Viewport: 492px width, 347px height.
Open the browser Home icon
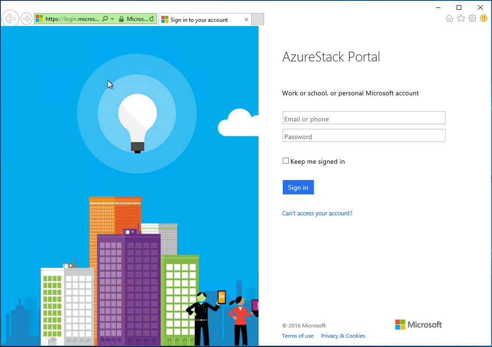[450, 19]
